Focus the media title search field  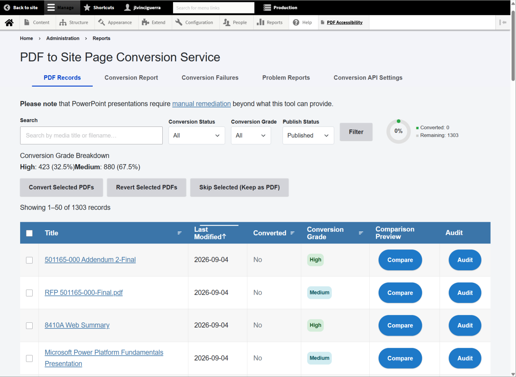pyautogui.click(x=91, y=135)
